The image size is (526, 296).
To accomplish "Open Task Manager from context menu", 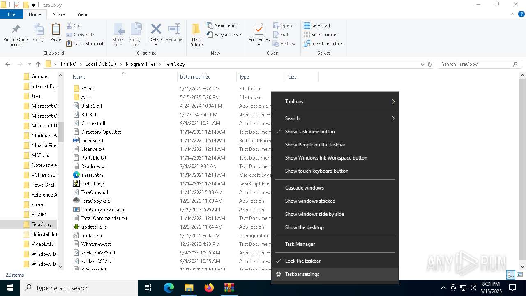I will [335, 244].
